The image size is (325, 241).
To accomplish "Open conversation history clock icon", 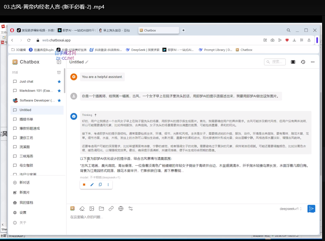I will (x=303, y=62).
